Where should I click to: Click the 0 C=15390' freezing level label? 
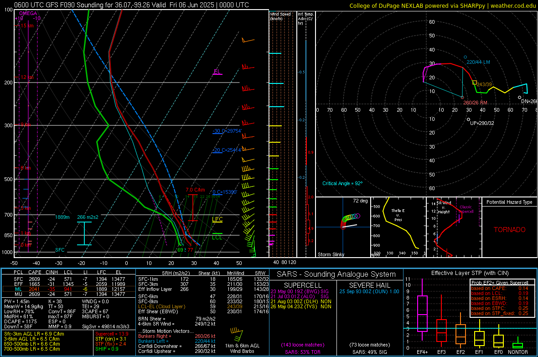pos(225,192)
